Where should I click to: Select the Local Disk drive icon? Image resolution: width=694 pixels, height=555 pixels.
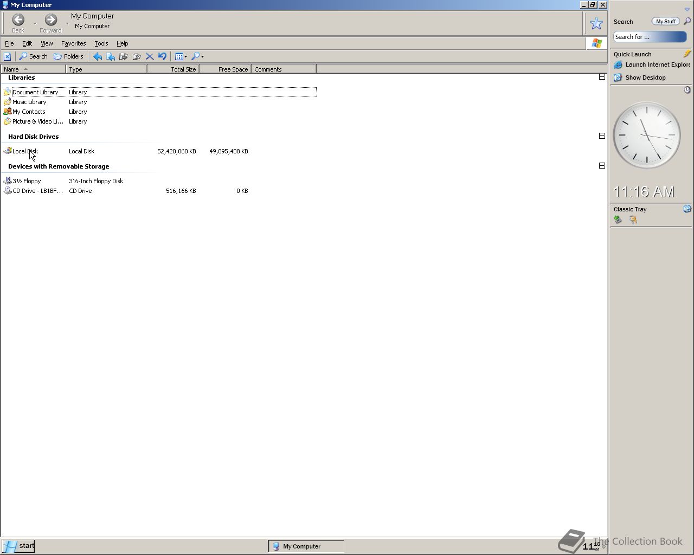8,151
